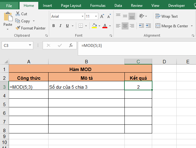Viewport: 196px width, 148px height.
Task: Apply the Fill Color paint bucket
Action: [x=94, y=26]
